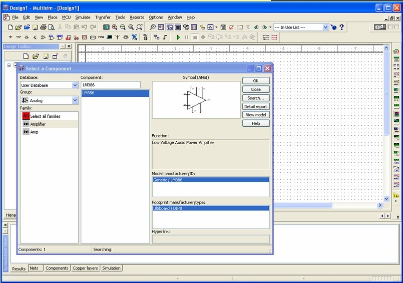Toggle the Spreadsheet View toolbar button

coord(178,27)
